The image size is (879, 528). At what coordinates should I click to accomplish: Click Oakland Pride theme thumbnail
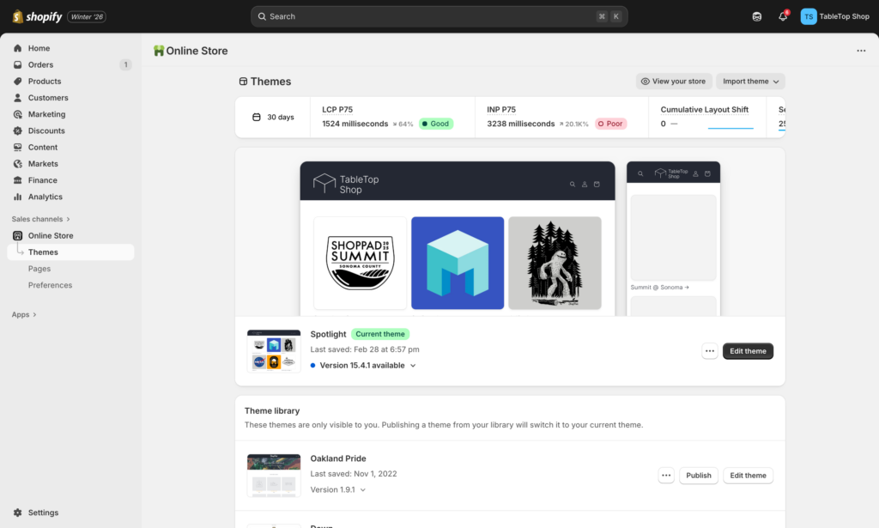(274, 476)
